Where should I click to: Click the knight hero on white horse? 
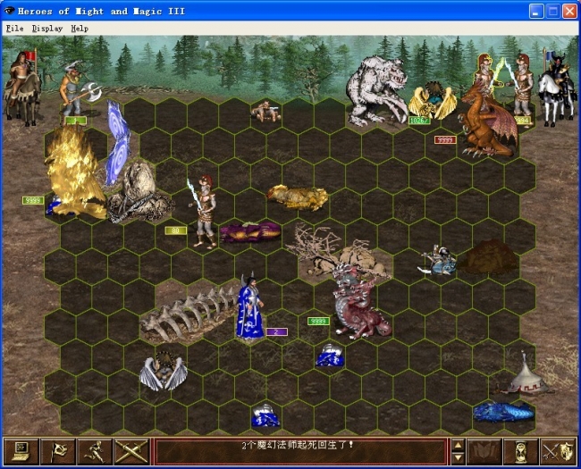[x=556, y=89]
